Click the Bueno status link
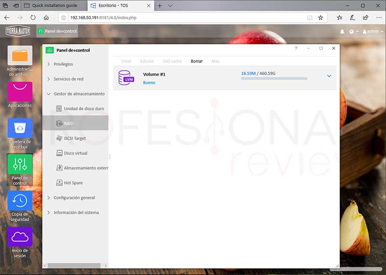 [149, 83]
